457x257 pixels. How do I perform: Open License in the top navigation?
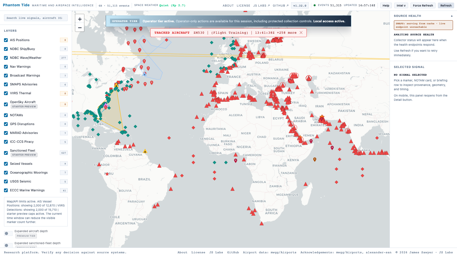[x=243, y=5]
